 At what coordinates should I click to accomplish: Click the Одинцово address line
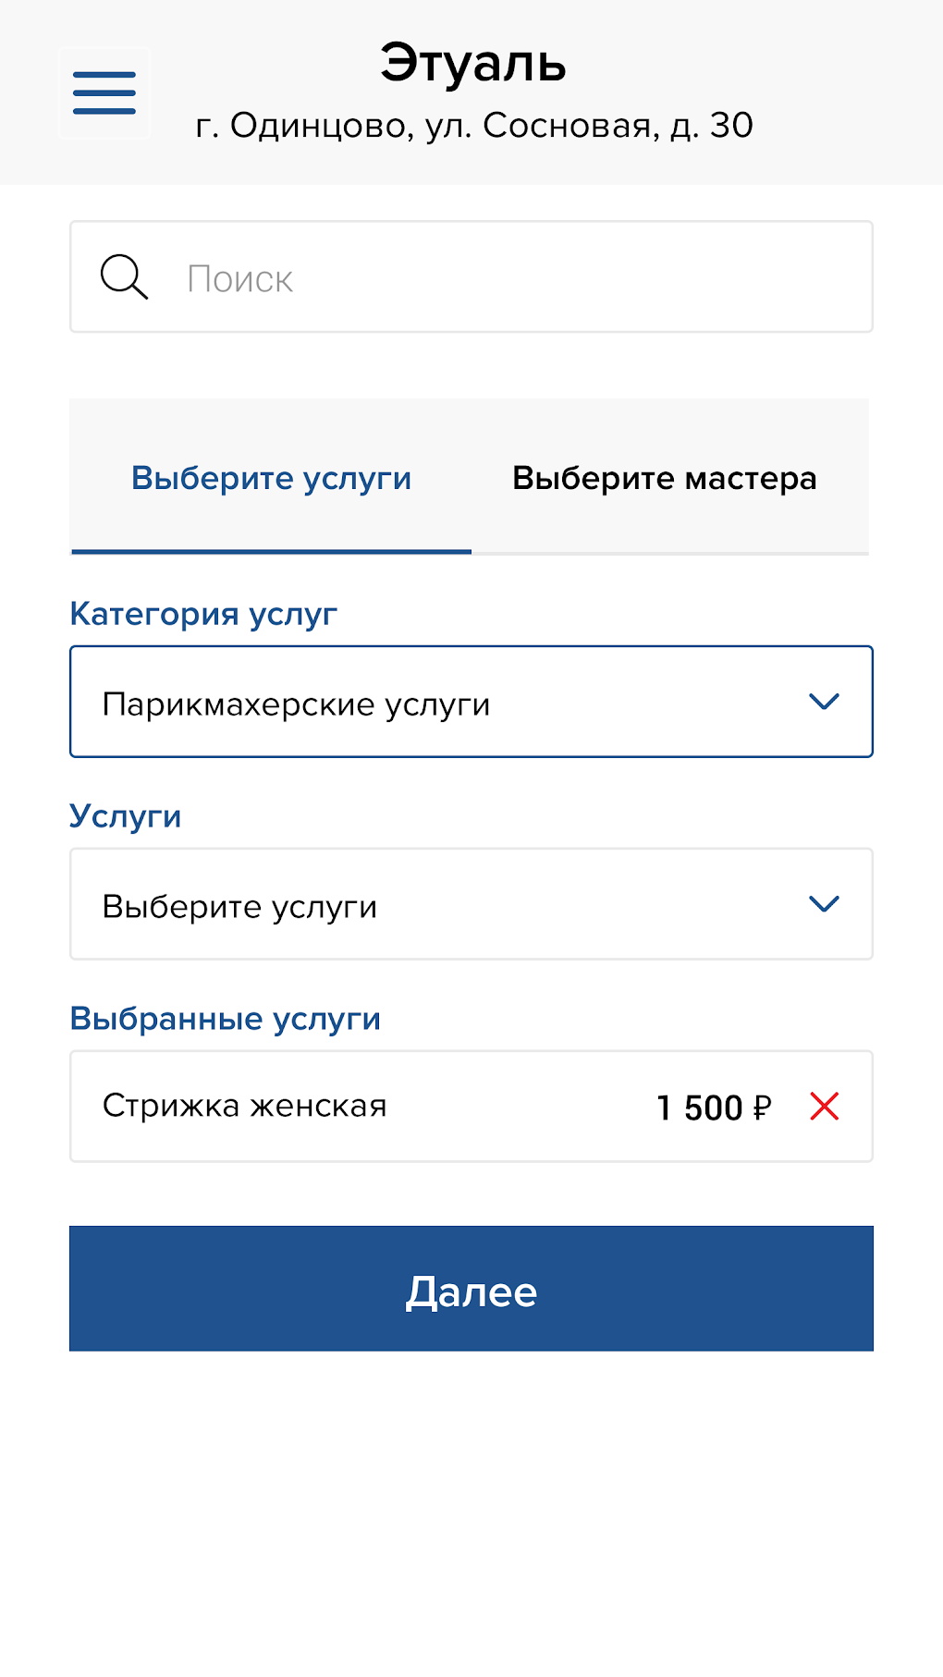coord(473,126)
